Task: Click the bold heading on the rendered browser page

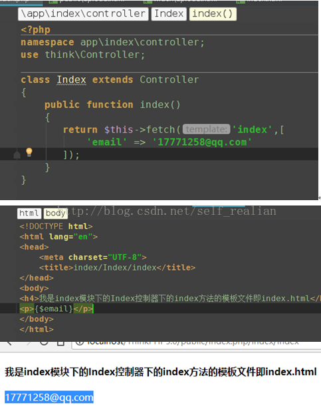Action: tap(161, 372)
